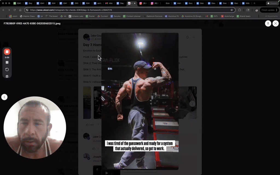Switch to the Insta tab
The height and width of the screenshot is (175, 280).
(x=177, y=3)
